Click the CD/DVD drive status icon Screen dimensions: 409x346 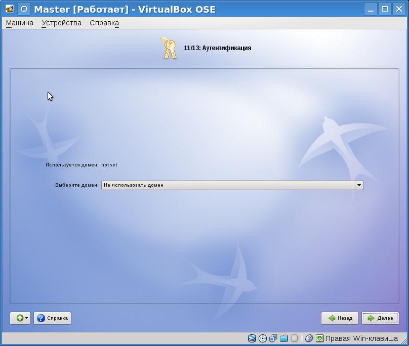pyautogui.click(x=263, y=338)
